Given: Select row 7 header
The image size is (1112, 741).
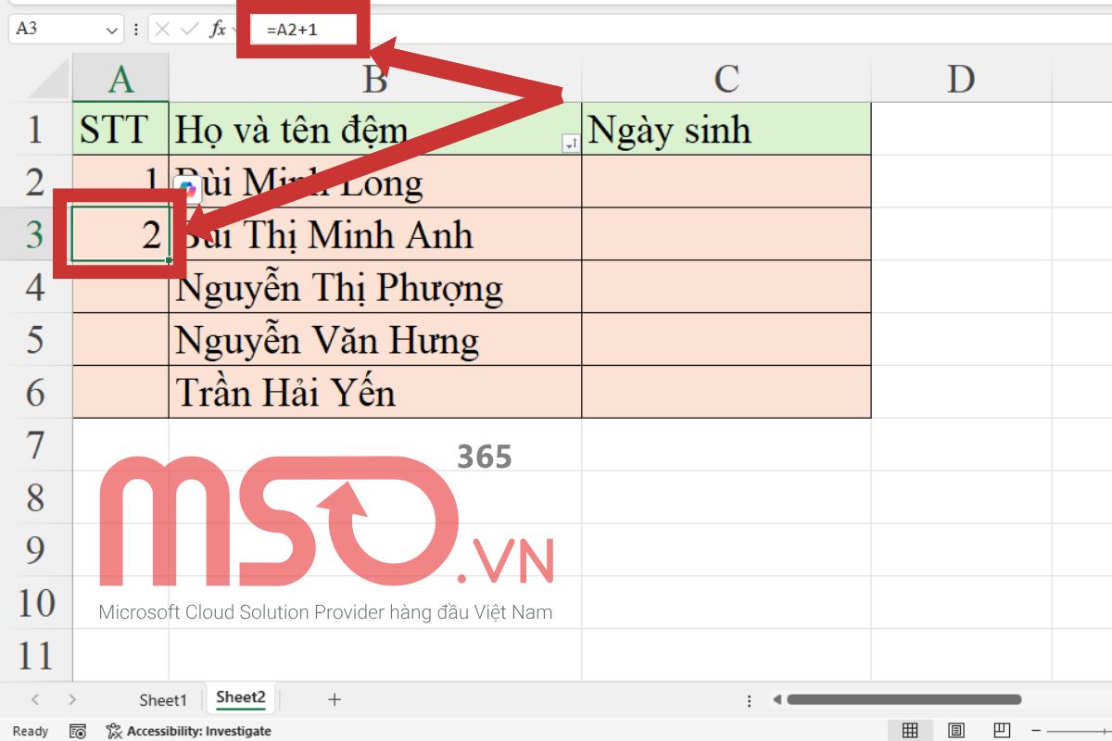Looking at the screenshot, I should pos(35,446).
